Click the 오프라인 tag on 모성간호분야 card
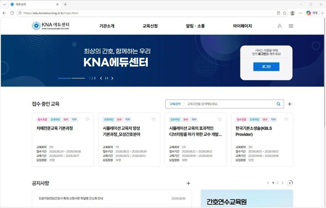 coord(109,119)
